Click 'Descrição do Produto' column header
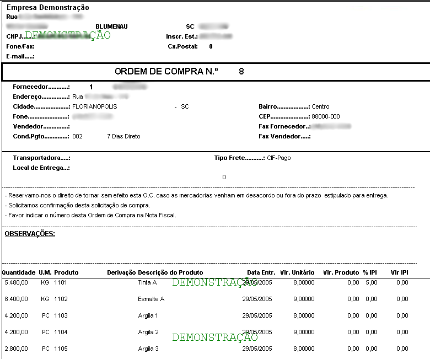Screen dimensions: 430x359 coord(170,272)
